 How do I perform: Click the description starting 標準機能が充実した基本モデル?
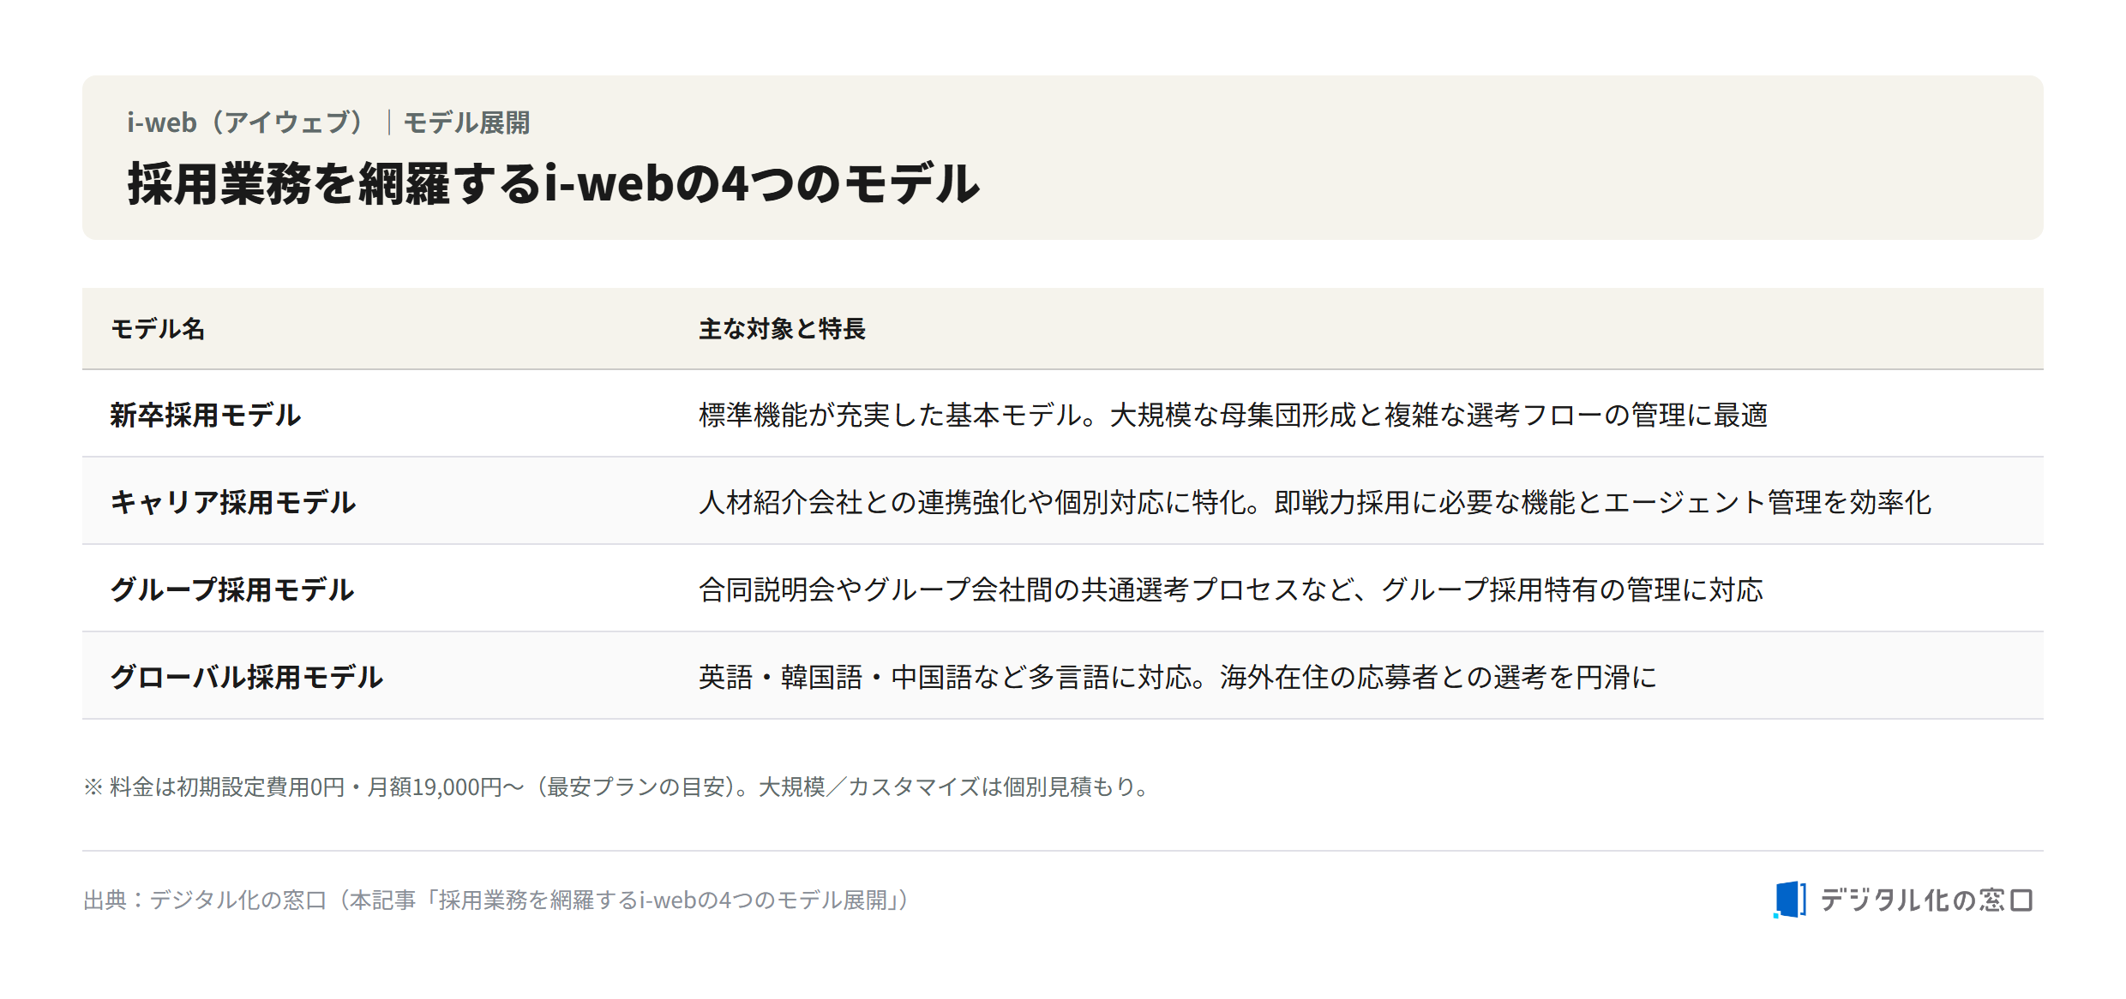(x=1233, y=416)
